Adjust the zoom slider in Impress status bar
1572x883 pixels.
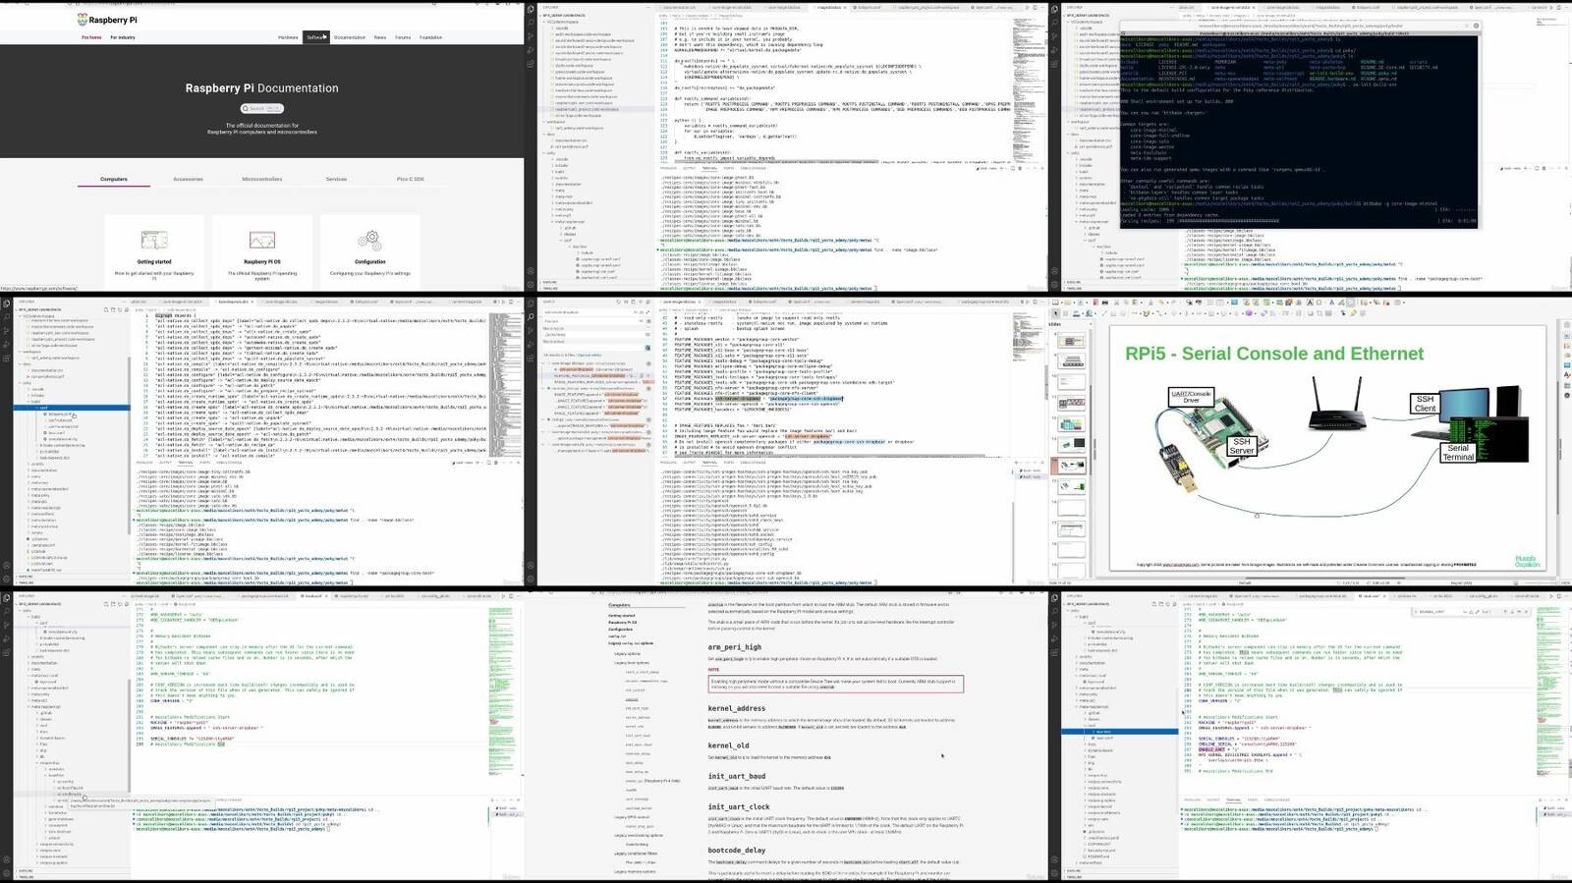[1540, 583]
